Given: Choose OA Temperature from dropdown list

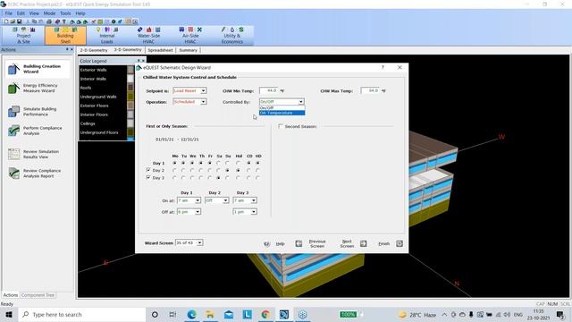Looking at the screenshot, I should (x=282, y=113).
